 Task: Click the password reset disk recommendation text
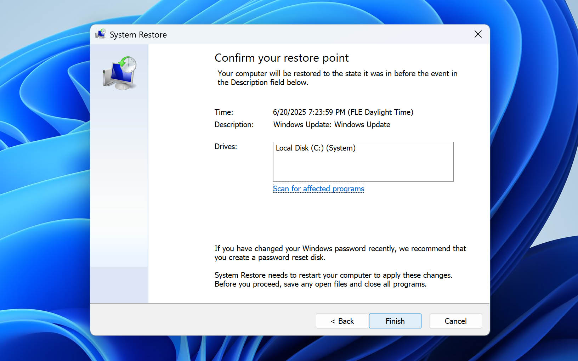340,253
